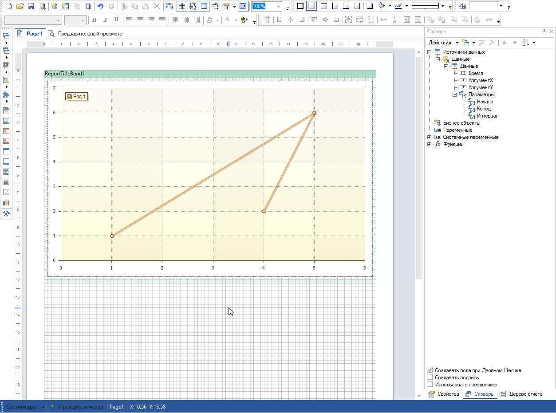Expand the Системные переменные node
This screenshot has width=556, height=413.
tap(429, 137)
